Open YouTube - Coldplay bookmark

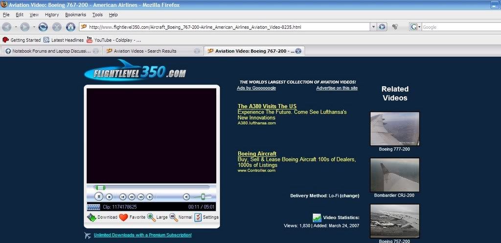(x=114, y=40)
